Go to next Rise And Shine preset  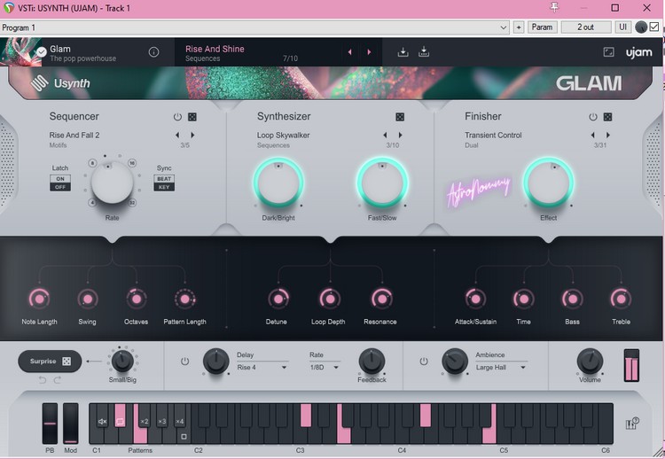[x=369, y=52]
